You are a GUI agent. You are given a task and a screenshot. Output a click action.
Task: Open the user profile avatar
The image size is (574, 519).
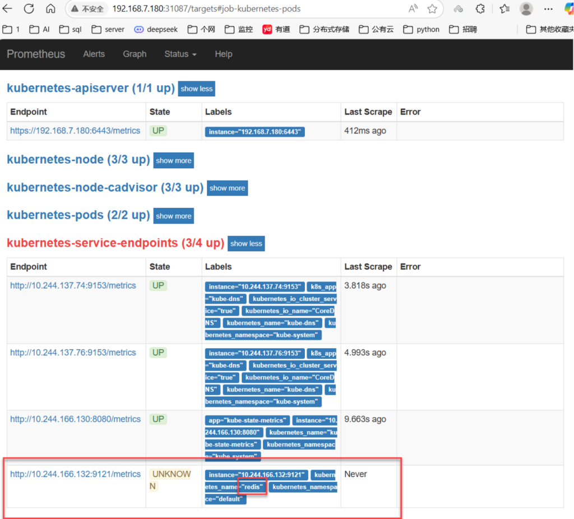click(x=526, y=9)
